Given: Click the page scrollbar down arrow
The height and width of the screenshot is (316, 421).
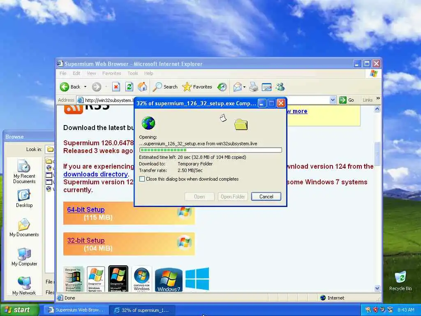Looking at the screenshot, I should 377,288.
